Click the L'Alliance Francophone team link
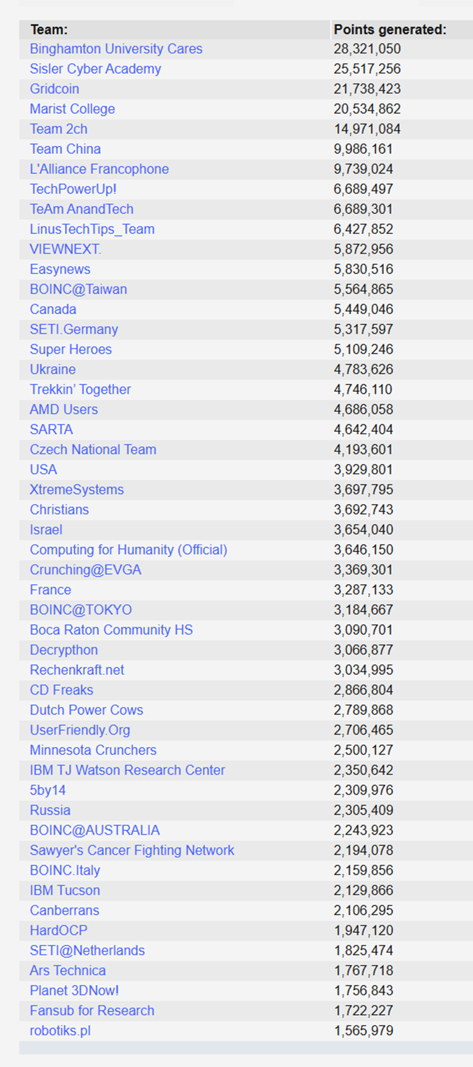Screen dimensions: 473x1067 coord(99,169)
